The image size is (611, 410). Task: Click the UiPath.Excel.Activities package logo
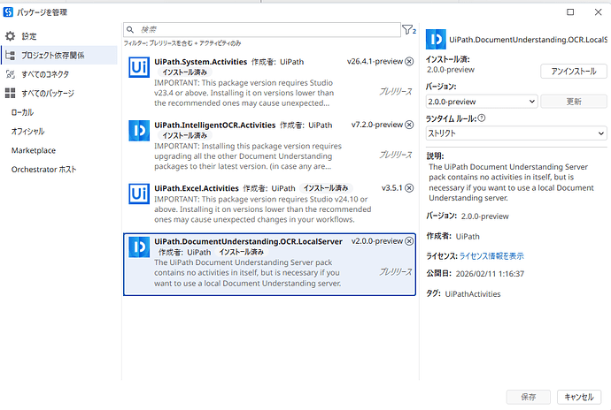139,194
